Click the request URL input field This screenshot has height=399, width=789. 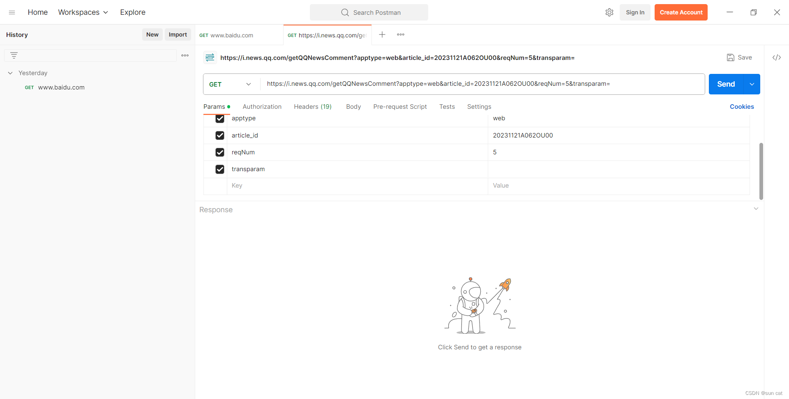[x=483, y=84]
